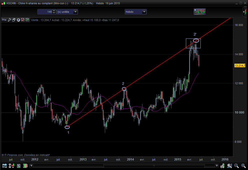The height and width of the screenshot is (170, 248).
Task: Open the (x) unités dropdown
Action: 67,12
